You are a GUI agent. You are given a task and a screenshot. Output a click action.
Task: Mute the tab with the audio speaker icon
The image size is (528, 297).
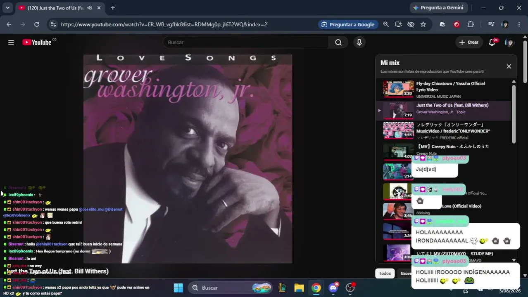coord(90,8)
